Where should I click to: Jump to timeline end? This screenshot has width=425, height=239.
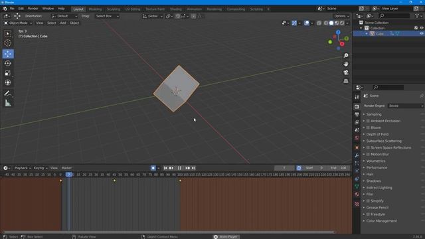click(x=193, y=168)
